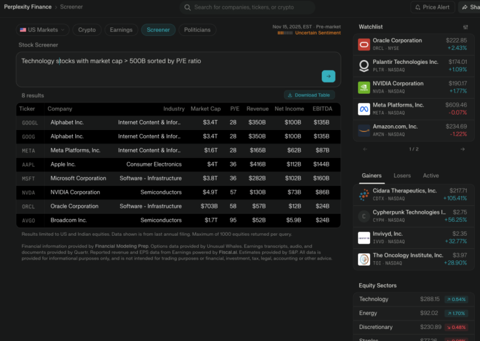This screenshot has width=480, height=341.
Task: Open the Politicians tab
Action: tap(197, 30)
